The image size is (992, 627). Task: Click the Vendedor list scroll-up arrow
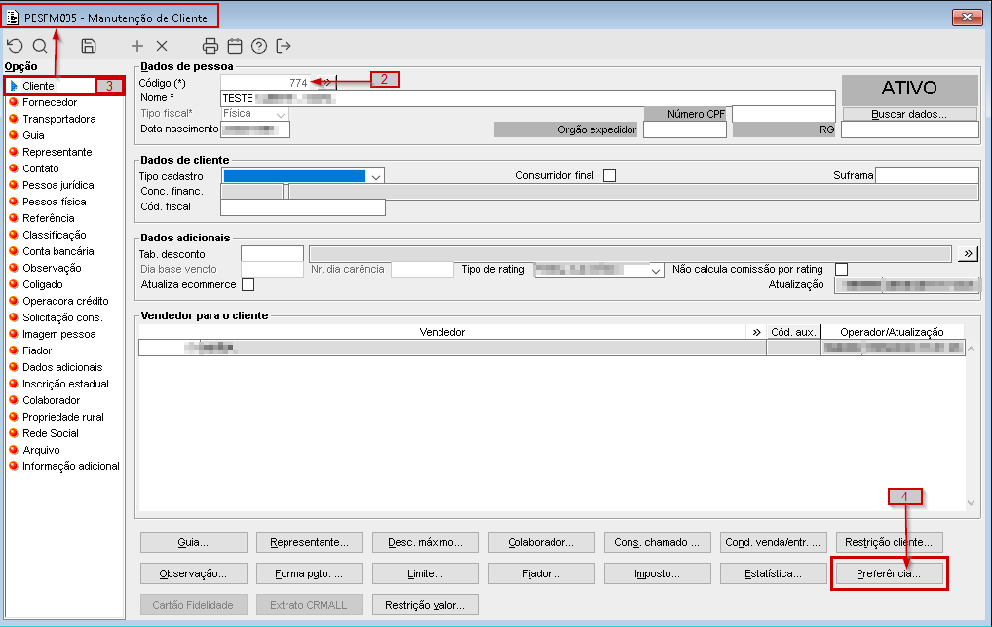[x=972, y=349]
